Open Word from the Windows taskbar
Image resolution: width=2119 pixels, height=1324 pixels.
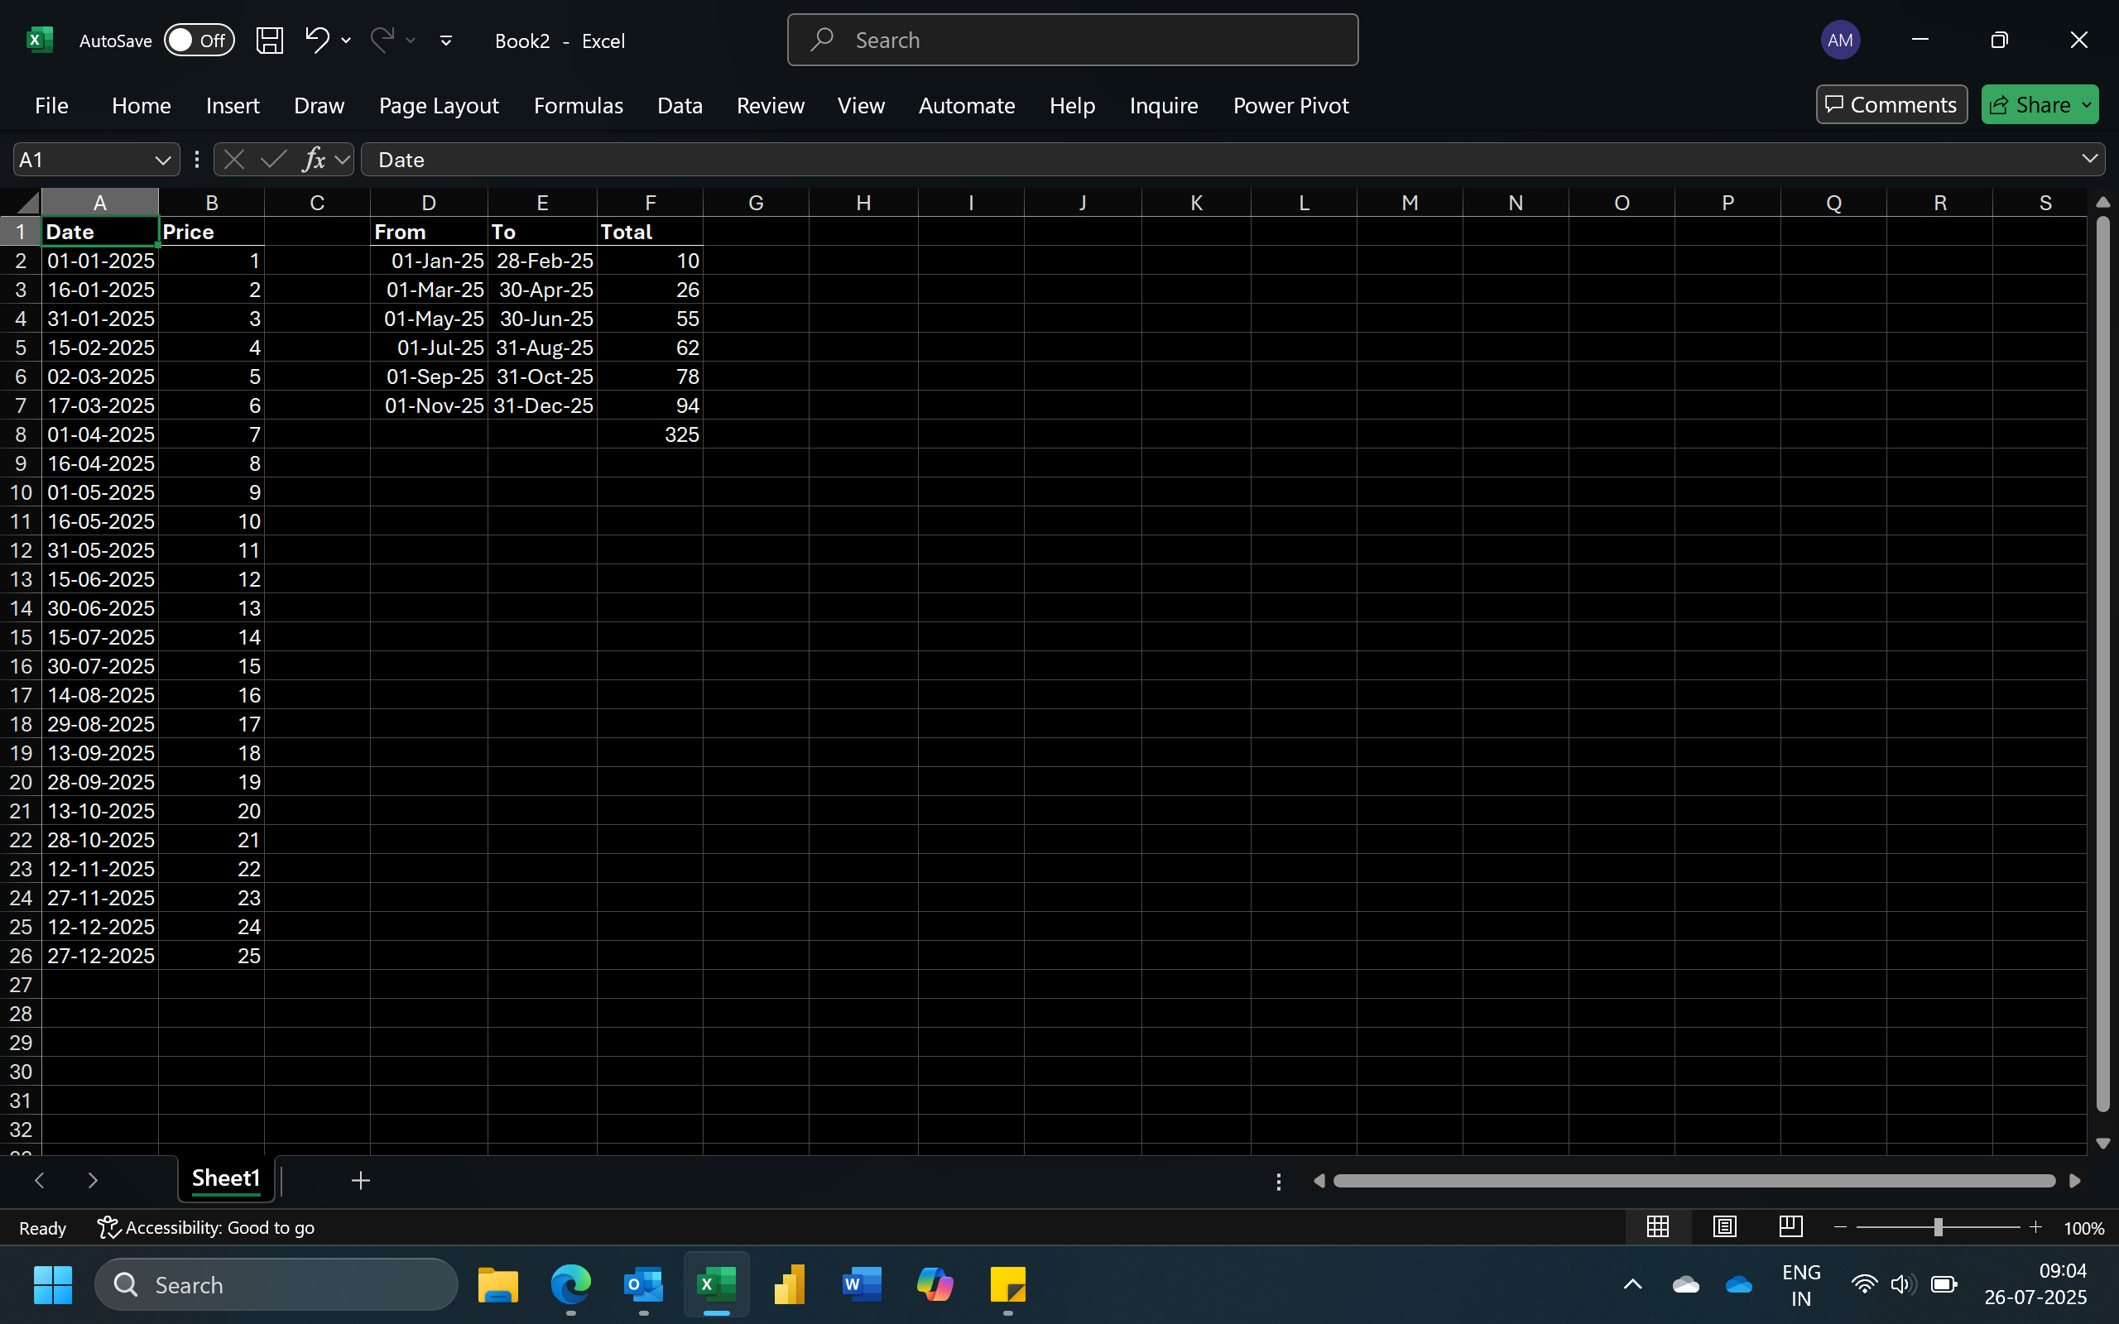[861, 1284]
